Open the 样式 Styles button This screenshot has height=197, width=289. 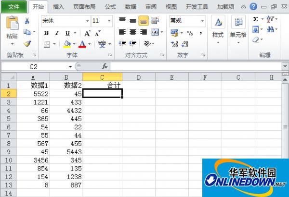(x=218, y=30)
